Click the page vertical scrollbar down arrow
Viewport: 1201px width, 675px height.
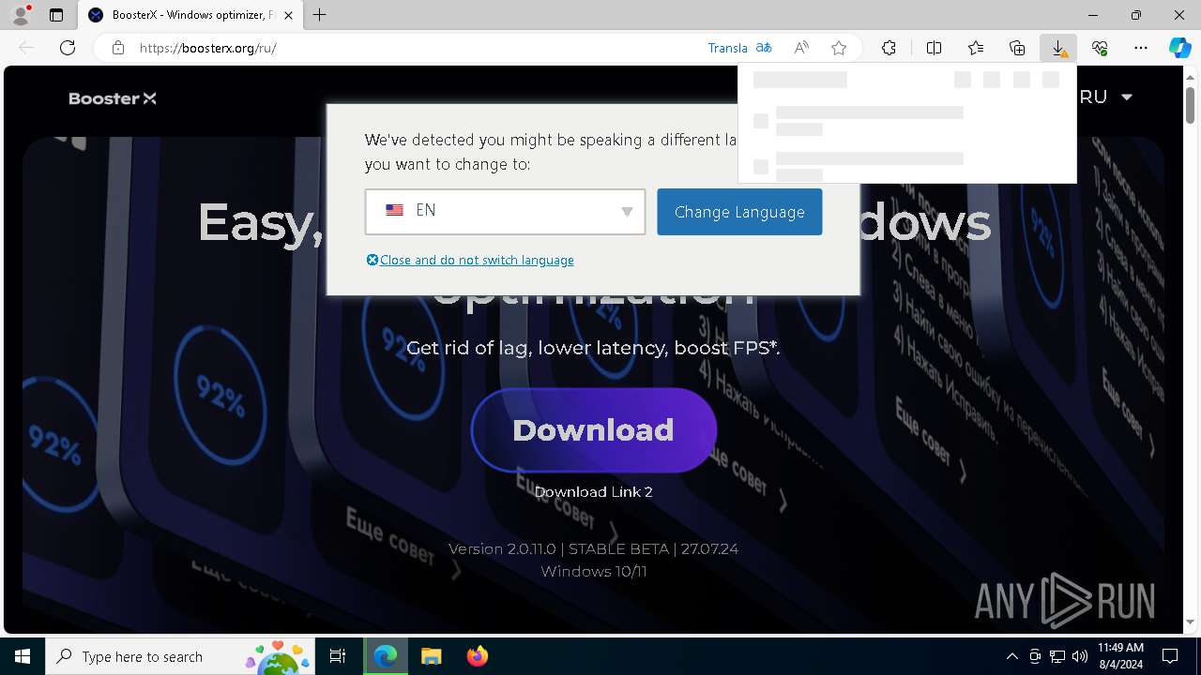click(1192, 622)
